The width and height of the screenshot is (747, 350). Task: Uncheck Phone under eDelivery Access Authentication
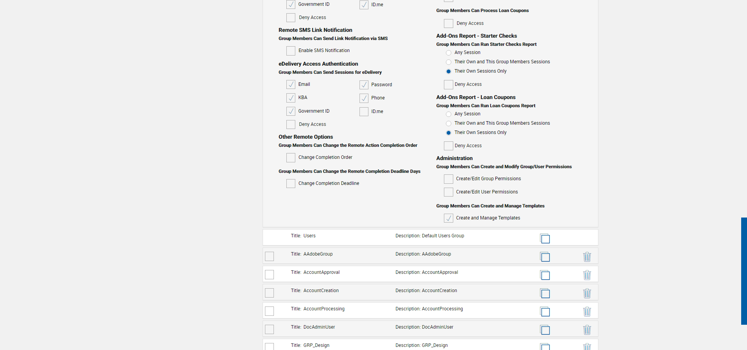[364, 98]
